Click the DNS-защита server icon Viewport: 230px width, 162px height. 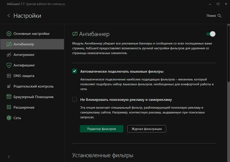pos(9,76)
